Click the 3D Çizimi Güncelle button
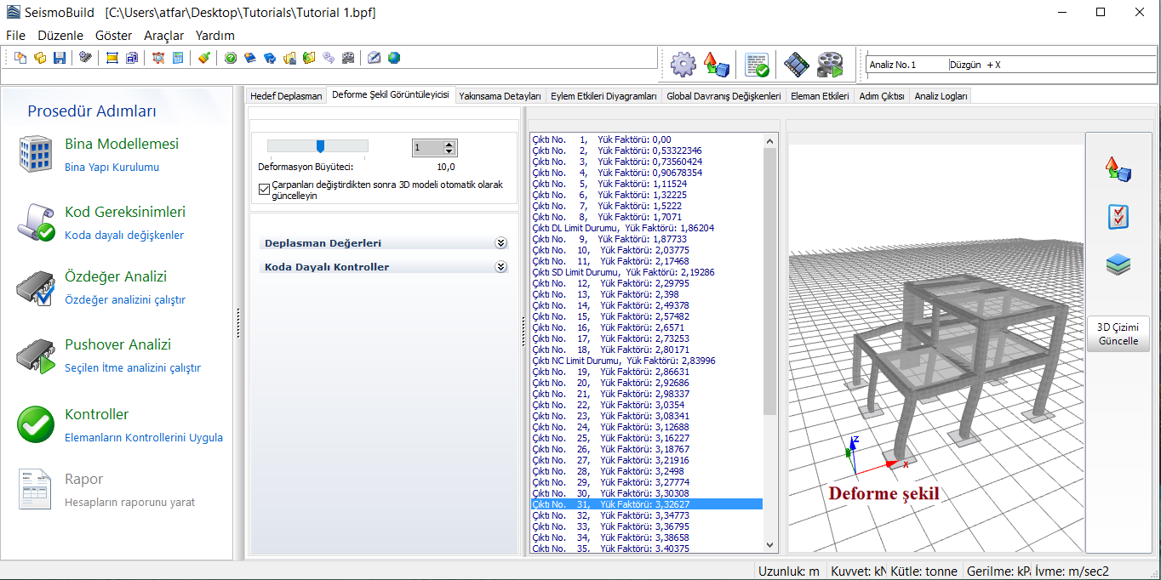The width and height of the screenshot is (1161, 580). tap(1118, 333)
